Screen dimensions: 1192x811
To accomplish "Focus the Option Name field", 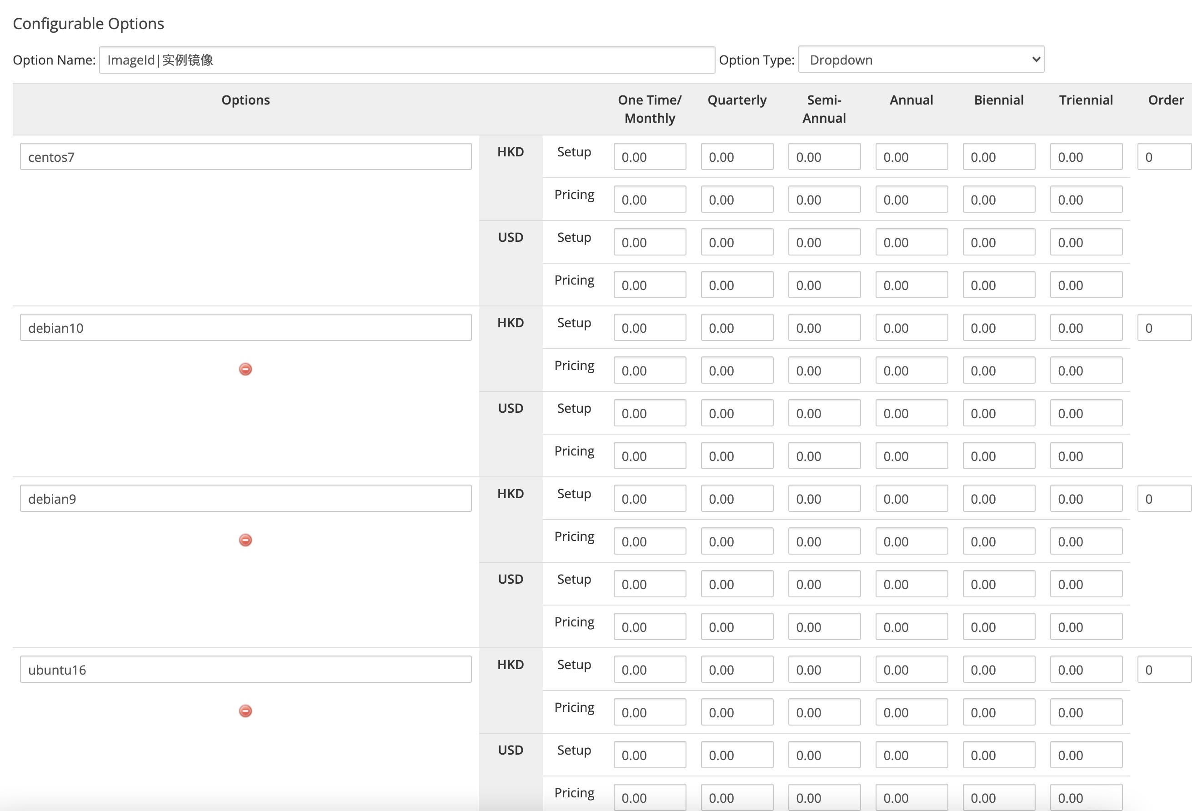I will click(407, 60).
